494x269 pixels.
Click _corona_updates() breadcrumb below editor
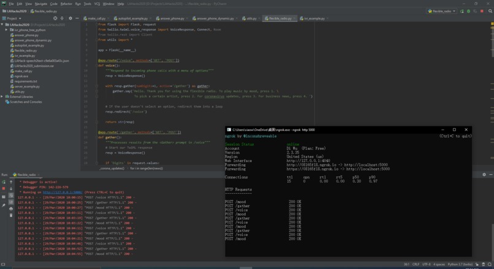point(112,169)
